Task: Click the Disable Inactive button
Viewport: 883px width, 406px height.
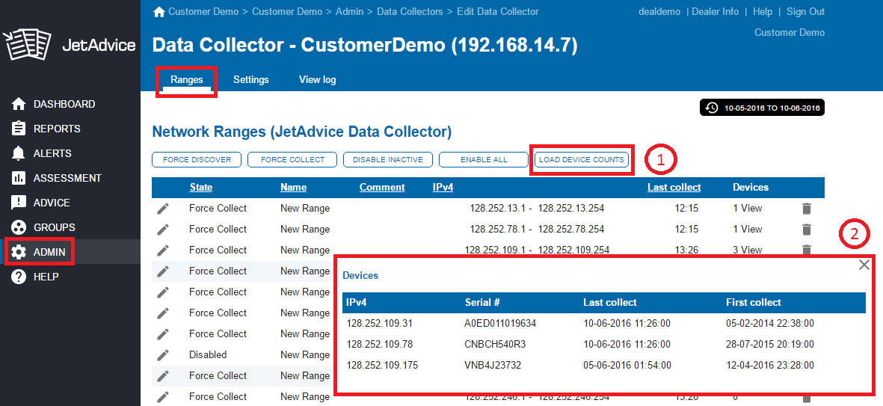Action: click(387, 159)
